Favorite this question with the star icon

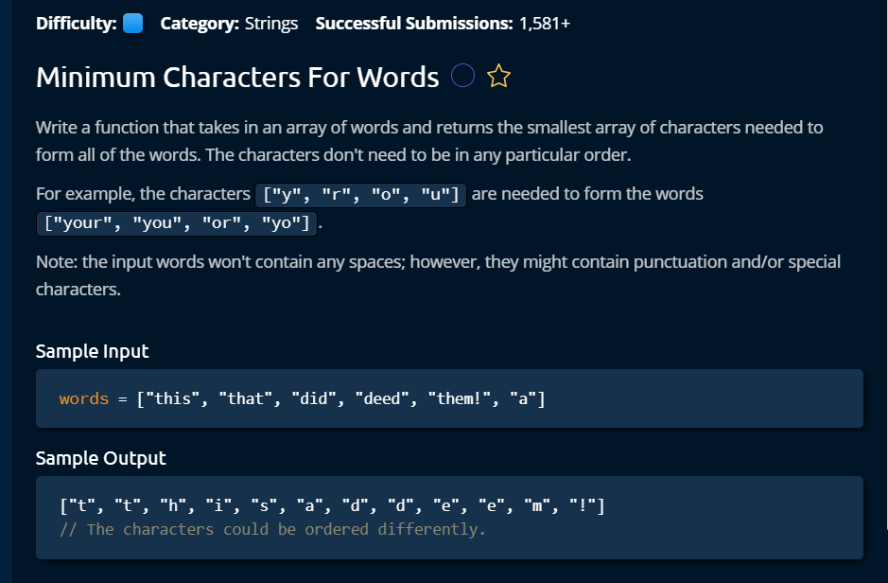tap(498, 76)
